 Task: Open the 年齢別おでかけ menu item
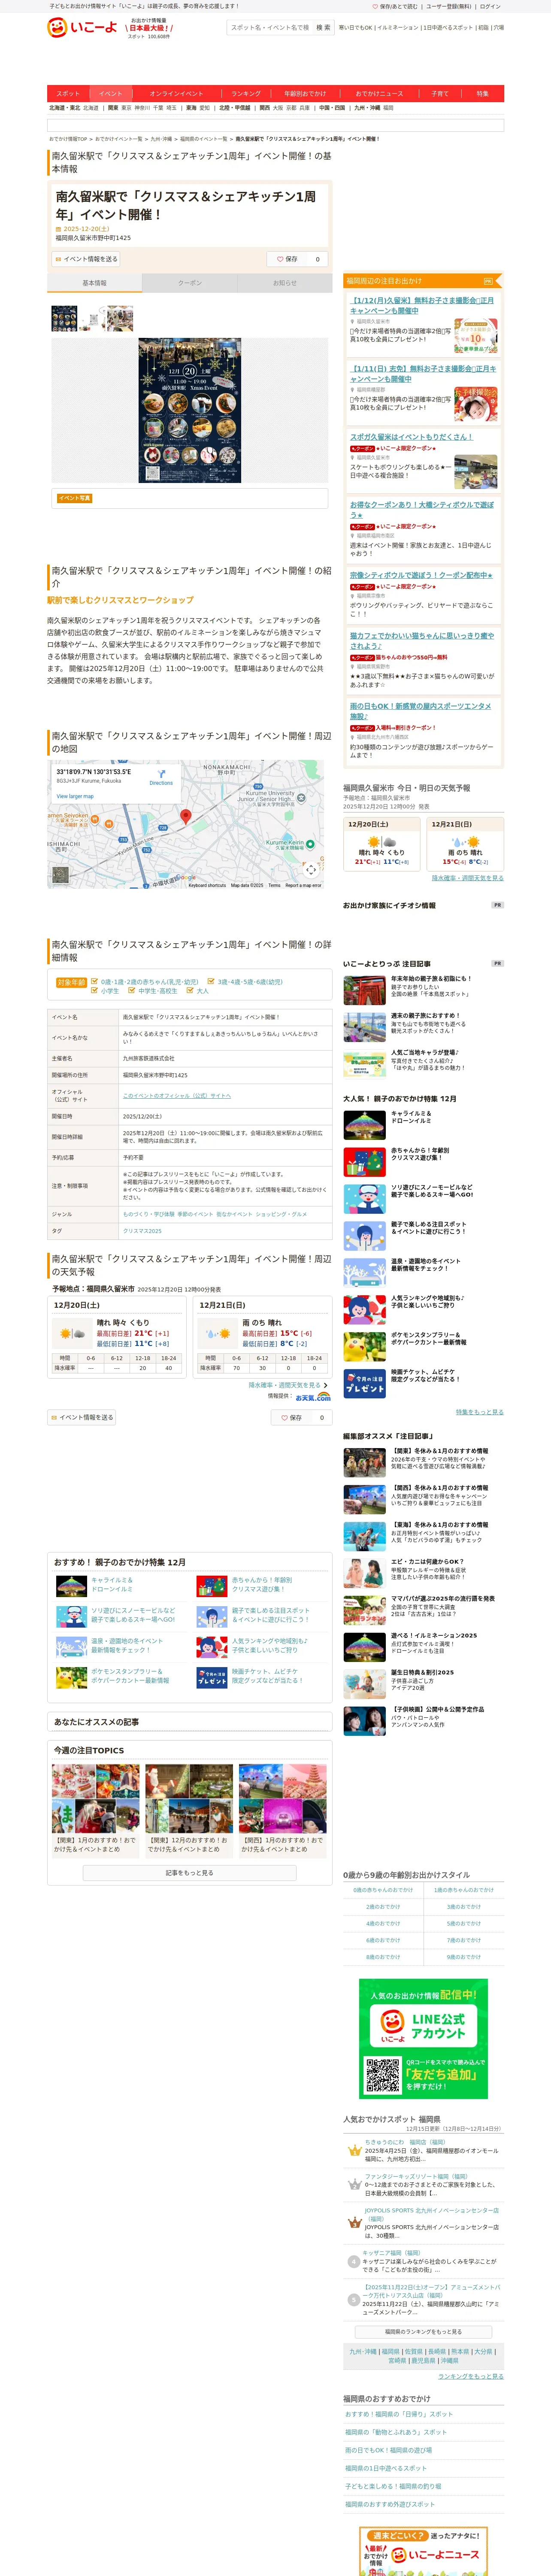point(305,93)
